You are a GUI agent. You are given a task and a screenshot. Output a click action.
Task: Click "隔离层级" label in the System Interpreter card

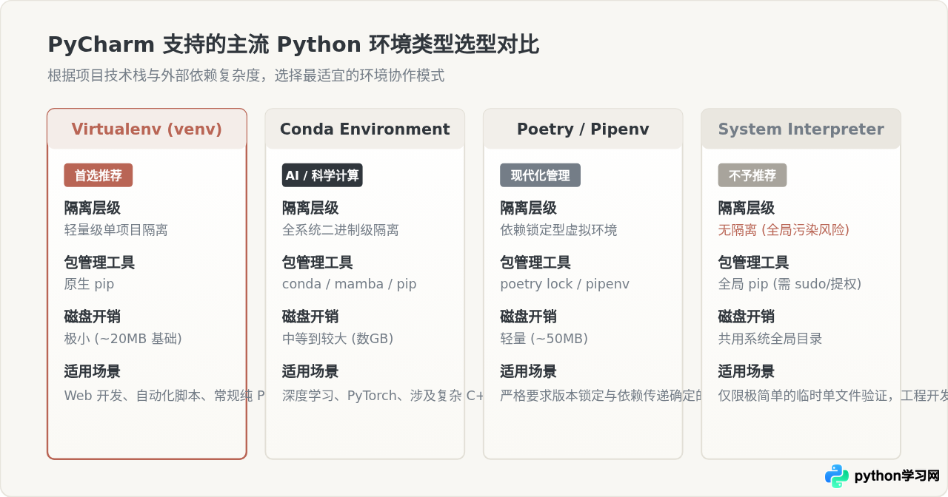pyautogui.click(x=747, y=209)
